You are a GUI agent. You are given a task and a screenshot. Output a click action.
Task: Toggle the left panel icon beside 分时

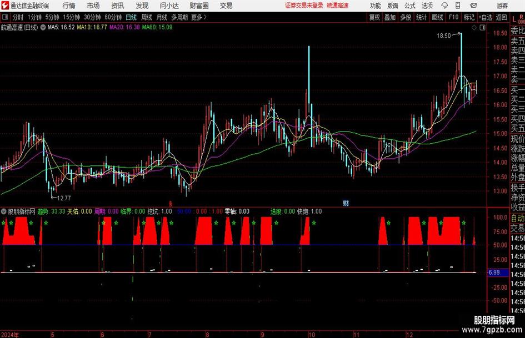(5, 17)
